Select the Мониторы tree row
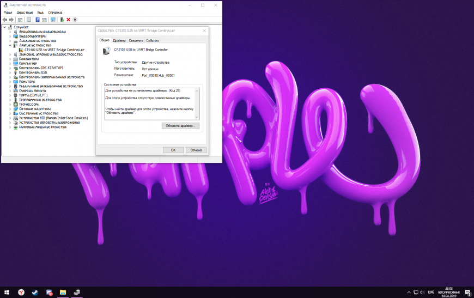This screenshot has width=474, height=298. tap(27, 81)
